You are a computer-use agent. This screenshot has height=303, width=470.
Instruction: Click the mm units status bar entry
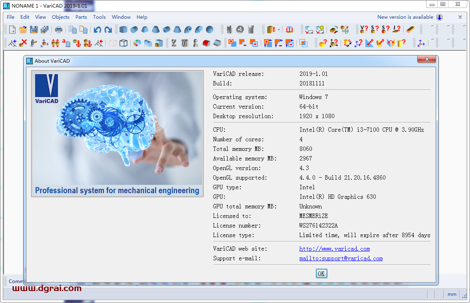coord(452,294)
